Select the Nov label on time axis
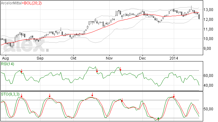Screen dimensions: 218x122 [109, 58]
